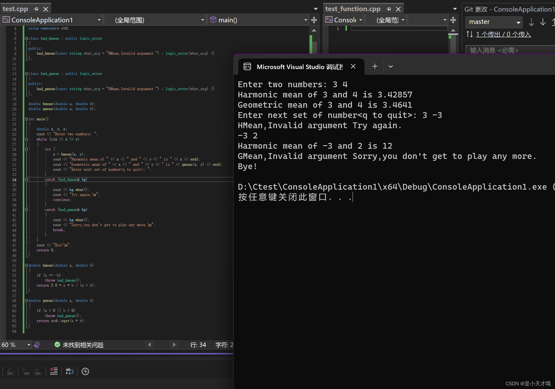Click the code cleanup wrench icon

point(37,345)
